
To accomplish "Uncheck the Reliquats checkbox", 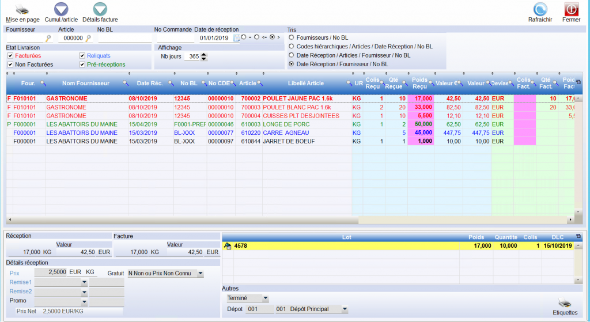I will coord(82,56).
